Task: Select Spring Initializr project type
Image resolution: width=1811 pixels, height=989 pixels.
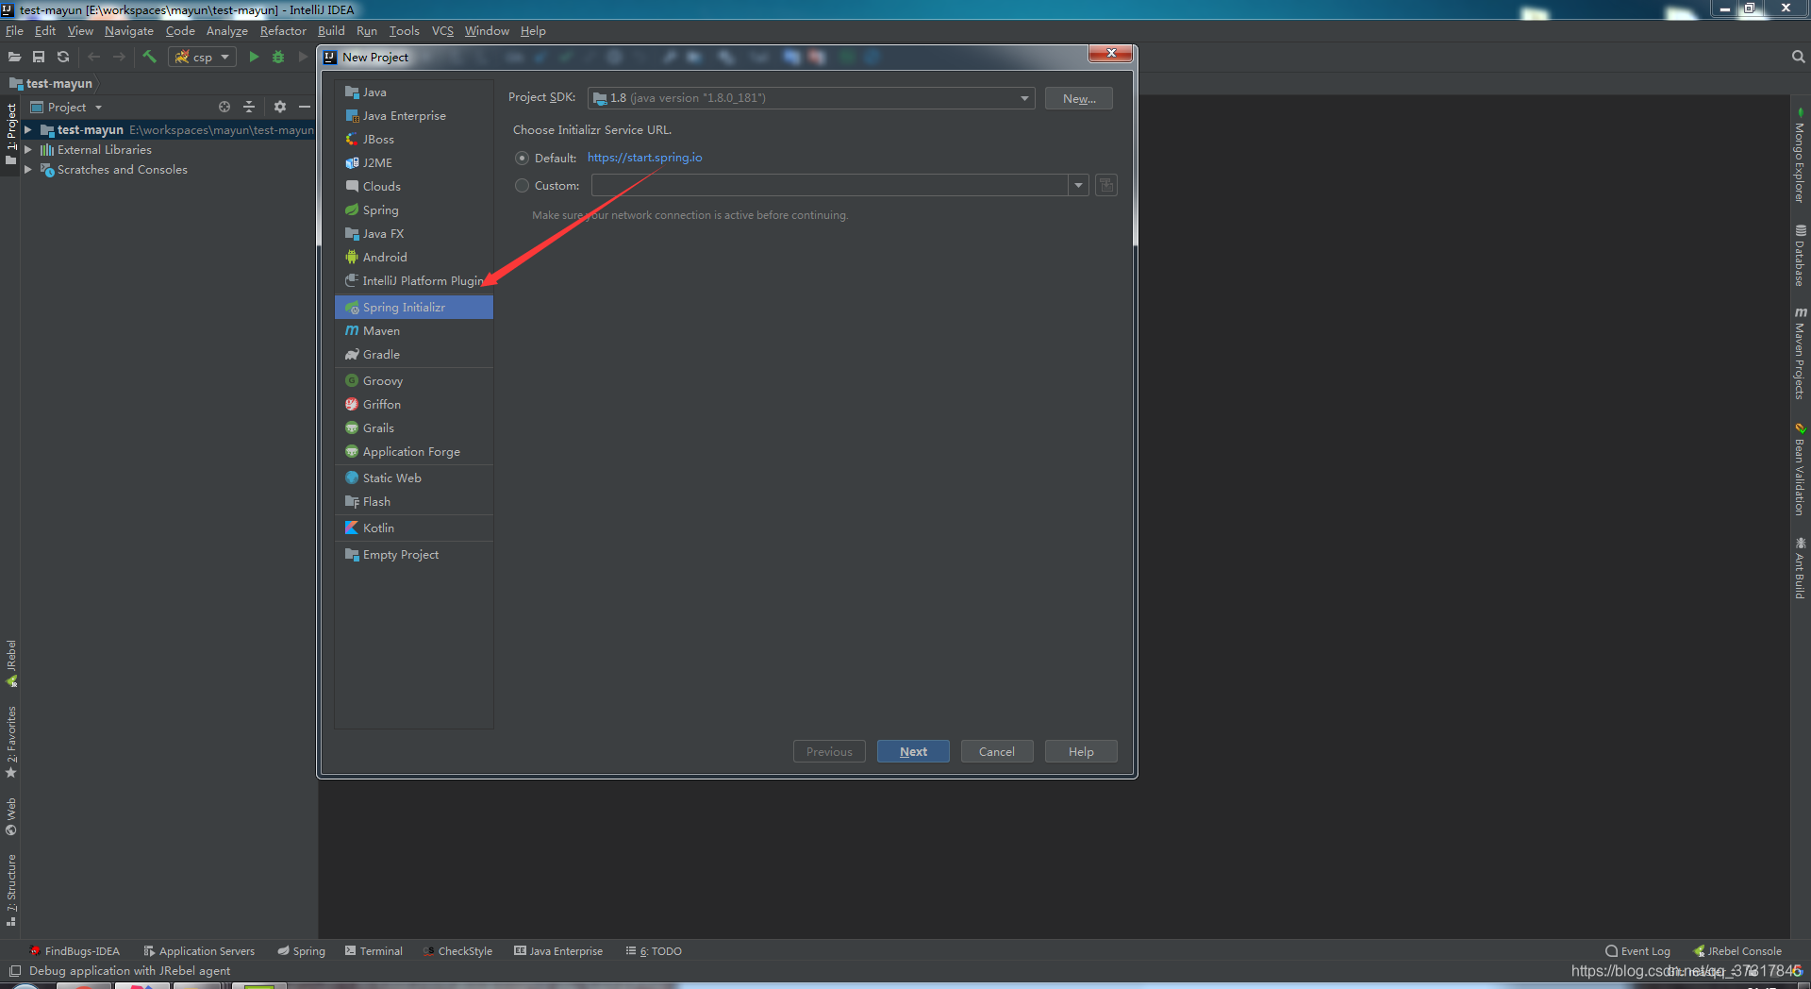Action: coord(414,307)
